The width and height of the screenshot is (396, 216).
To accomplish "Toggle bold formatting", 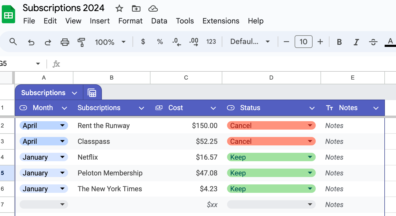I will click(340, 42).
